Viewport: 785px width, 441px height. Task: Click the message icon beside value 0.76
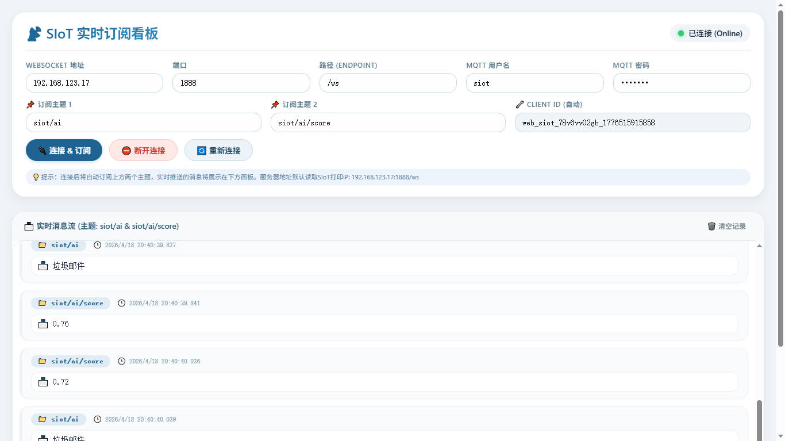pos(43,324)
